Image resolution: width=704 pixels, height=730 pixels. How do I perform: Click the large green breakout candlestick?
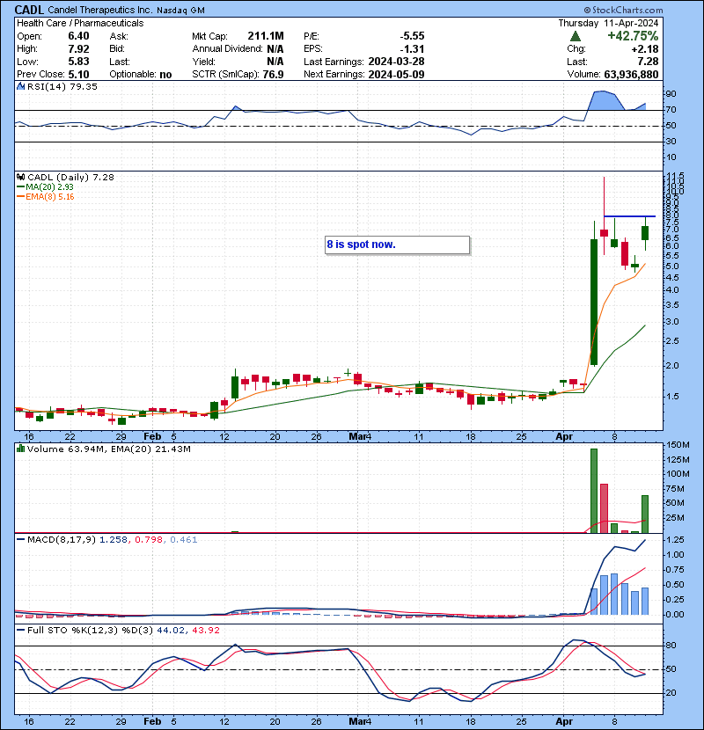(594, 302)
